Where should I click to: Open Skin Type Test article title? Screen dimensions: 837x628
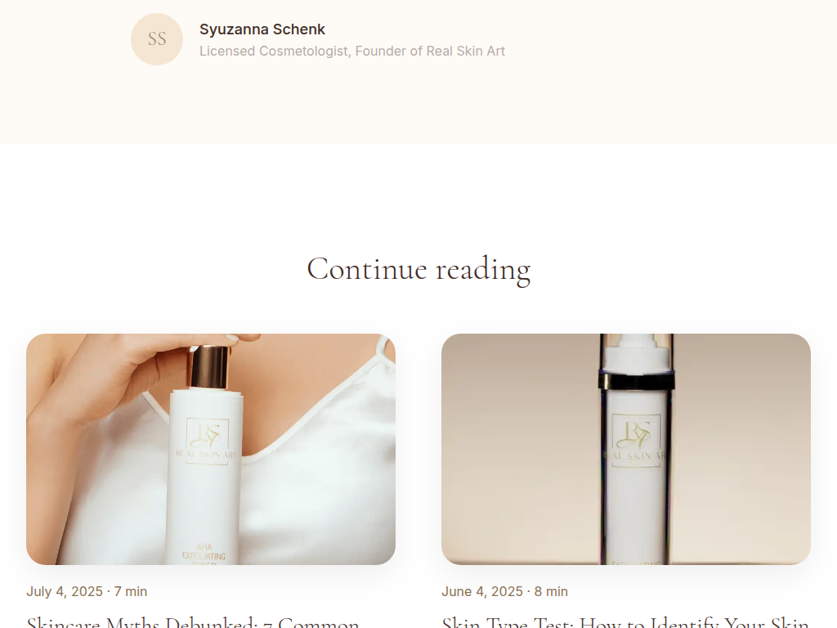(x=625, y=622)
